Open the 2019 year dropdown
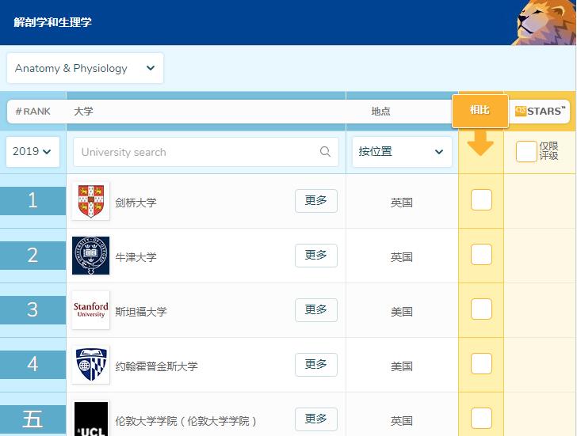Viewport: 577px width, 436px height. point(32,152)
